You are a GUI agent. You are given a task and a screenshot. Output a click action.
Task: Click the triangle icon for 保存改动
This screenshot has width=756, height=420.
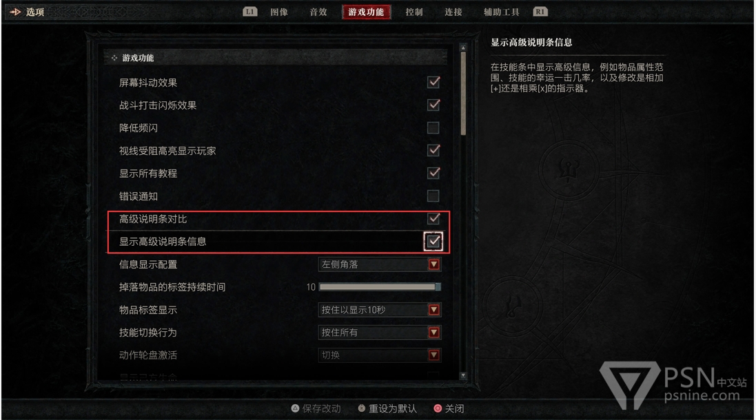point(295,408)
